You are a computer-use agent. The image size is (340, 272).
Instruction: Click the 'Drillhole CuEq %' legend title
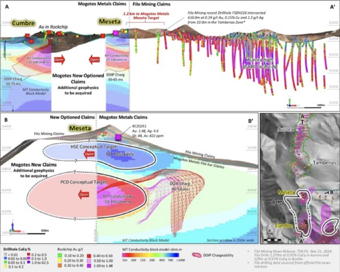17,249
